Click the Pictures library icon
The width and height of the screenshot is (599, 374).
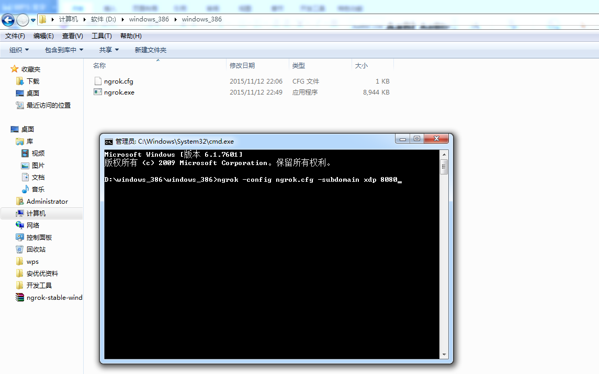tap(25, 166)
